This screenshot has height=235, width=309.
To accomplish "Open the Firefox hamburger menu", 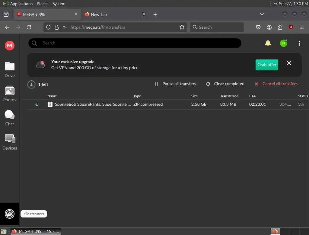I will click(x=302, y=27).
